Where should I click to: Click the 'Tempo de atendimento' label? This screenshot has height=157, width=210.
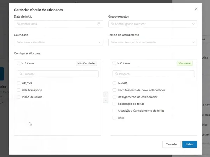(x=124, y=35)
